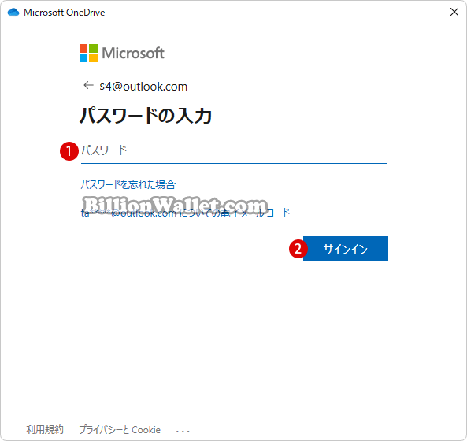Click the Microsoft wordmark text
The image size is (467, 441).
[133, 53]
